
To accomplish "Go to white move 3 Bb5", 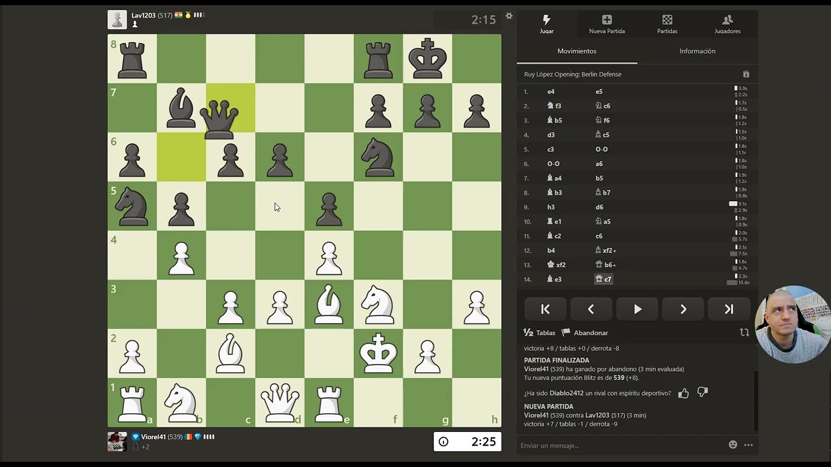I will coord(555,121).
